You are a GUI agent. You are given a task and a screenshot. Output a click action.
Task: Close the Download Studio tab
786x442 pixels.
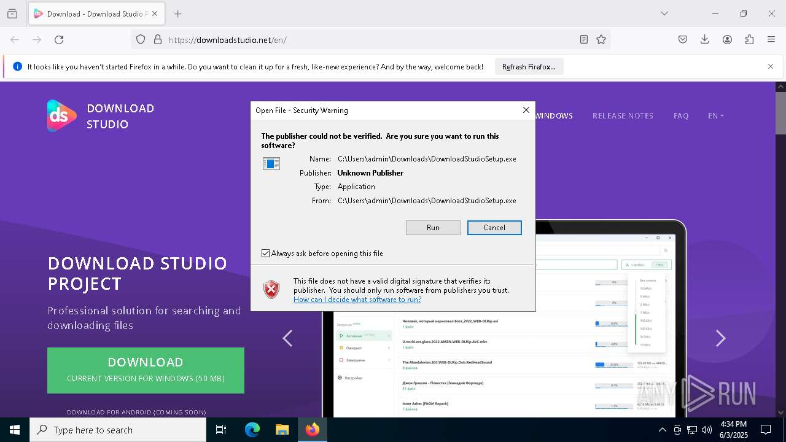(155, 14)
